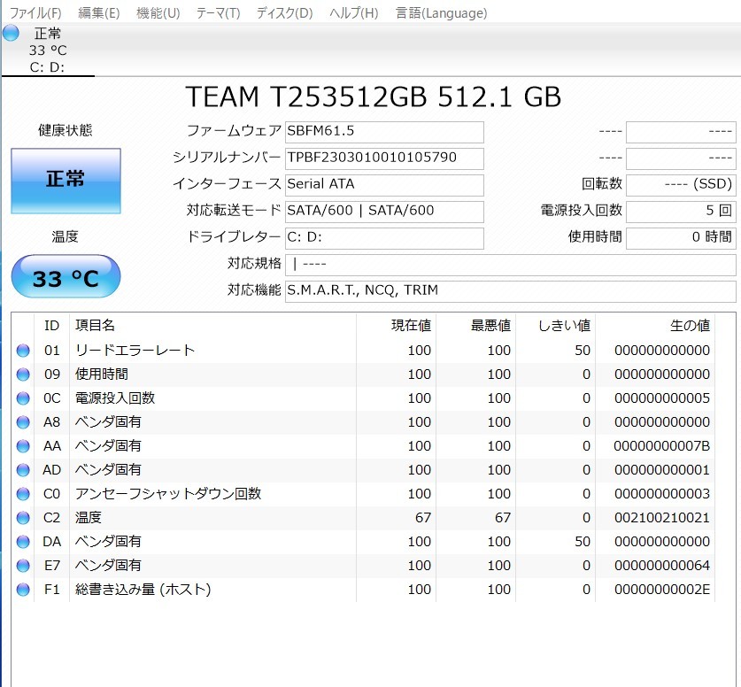This screenshot has width=741, height=687.
Task: Click raw value 000000000005
Action: 661,398
